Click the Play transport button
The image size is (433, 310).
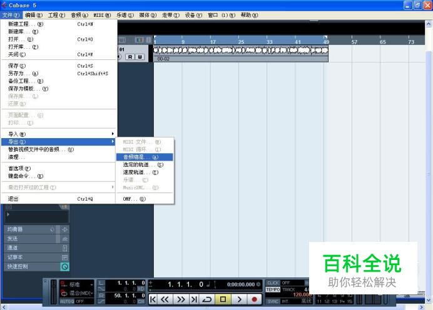pyautogui.click(x=239, y=299)
